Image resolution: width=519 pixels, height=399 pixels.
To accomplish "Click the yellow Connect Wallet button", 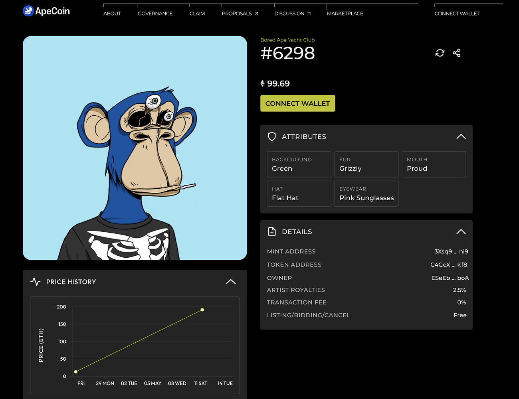I will pos(297,103).
